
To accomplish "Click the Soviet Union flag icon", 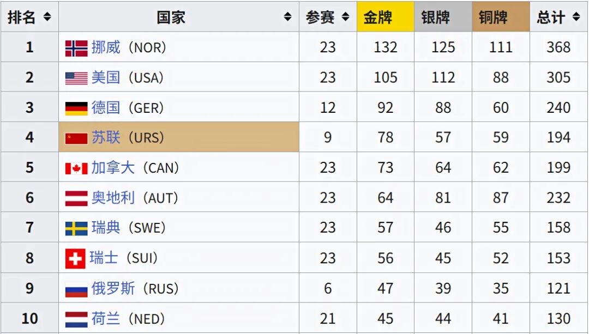I will [x=76, y=138].
